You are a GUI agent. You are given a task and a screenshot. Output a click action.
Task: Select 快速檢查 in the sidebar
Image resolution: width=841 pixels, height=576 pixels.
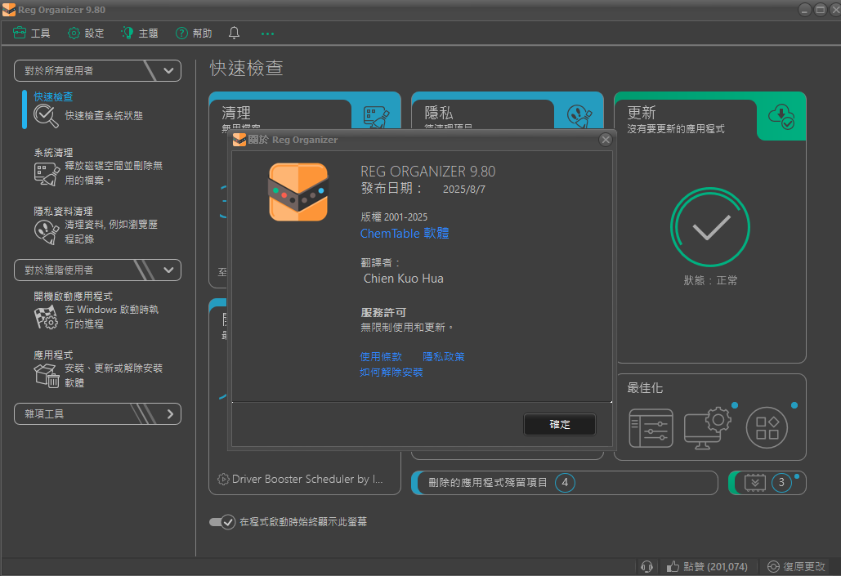coord(53,96)
